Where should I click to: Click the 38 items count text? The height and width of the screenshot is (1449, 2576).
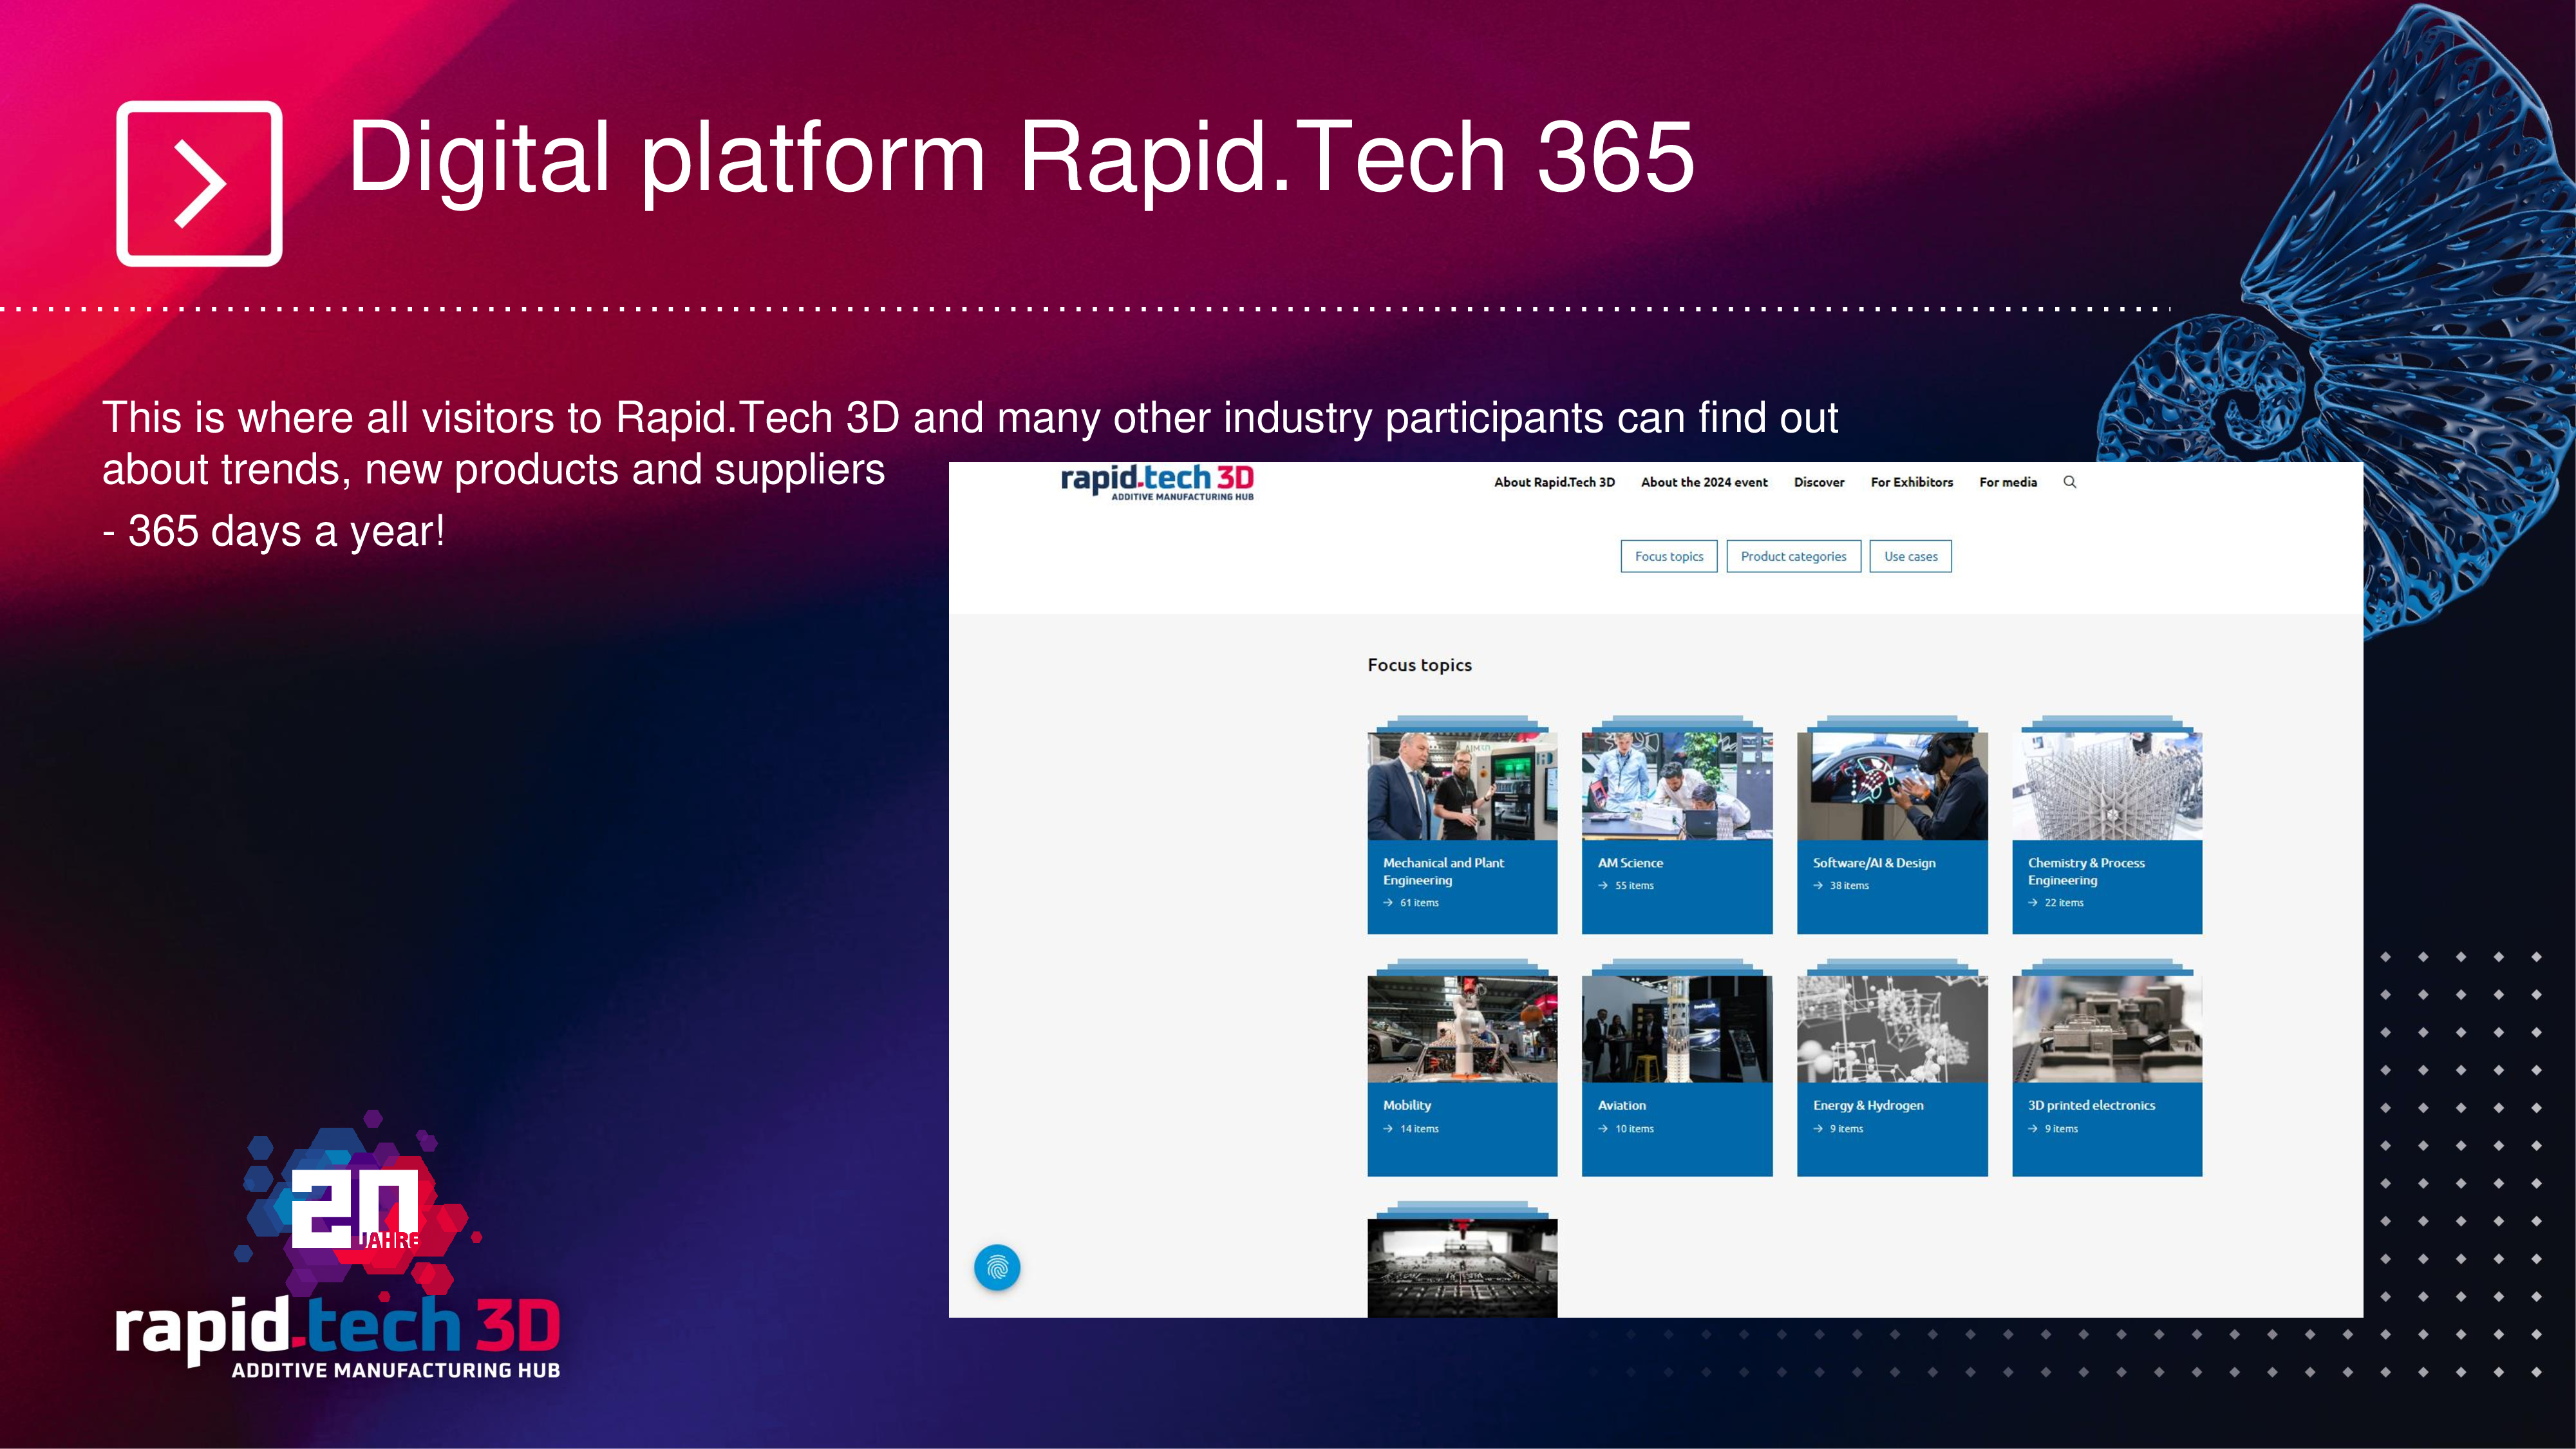click(x=1849, y=885)
